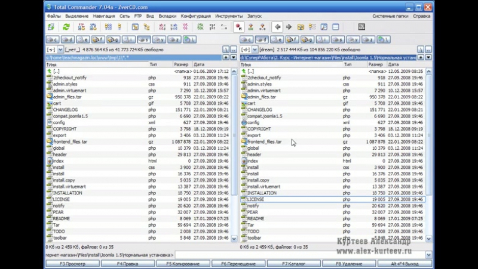Open left panel favorites star button
This screenshot has width=478, height=269.
[x=226, y=57]
